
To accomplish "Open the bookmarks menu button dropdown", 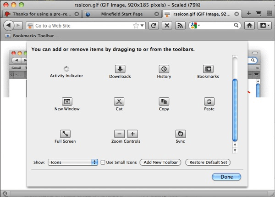I will pyautogui.click(x=264, y=25).
